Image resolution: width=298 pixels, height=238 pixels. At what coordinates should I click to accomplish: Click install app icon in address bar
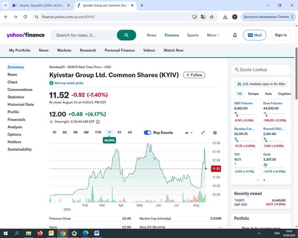194,17
